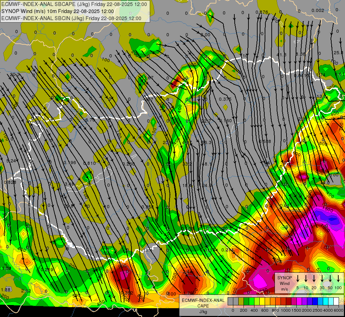Click the map value 41.3
The height and width of the screenshot is (317, 345).
[x=282, y=55]
